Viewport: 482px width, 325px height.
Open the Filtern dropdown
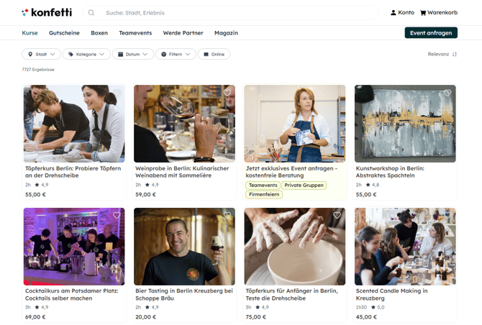point(176,54)
